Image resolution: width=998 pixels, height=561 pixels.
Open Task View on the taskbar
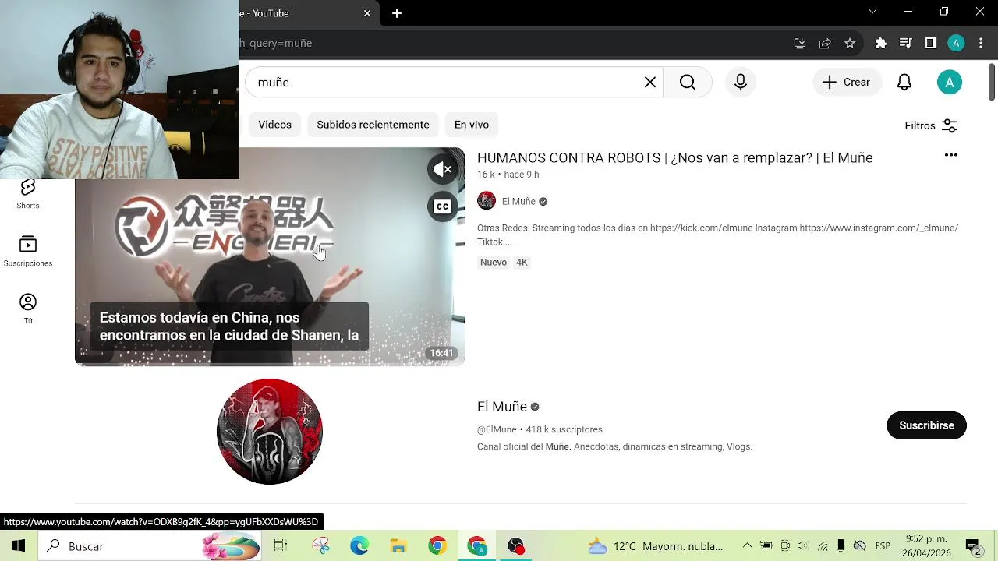pos(280,546)
